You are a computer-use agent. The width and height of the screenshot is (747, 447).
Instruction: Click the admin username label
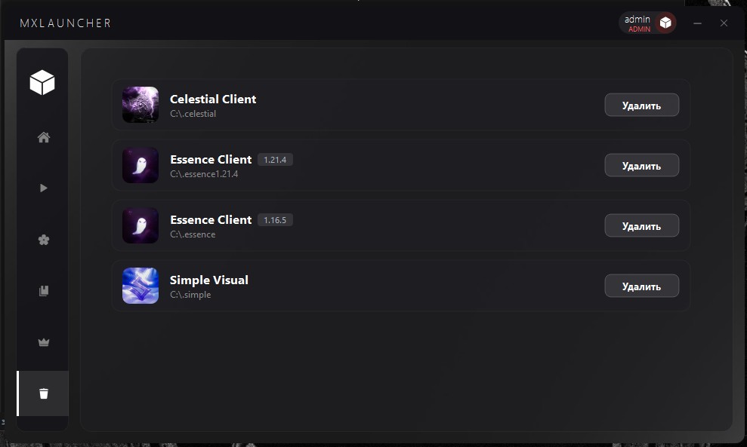click(x=637, y=19)
